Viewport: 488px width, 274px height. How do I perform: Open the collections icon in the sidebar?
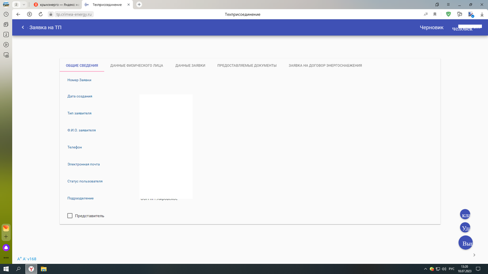6,24
